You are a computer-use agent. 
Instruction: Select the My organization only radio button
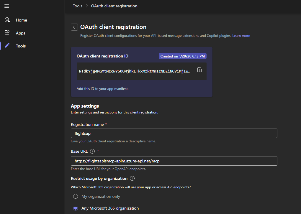coord(75,196)
